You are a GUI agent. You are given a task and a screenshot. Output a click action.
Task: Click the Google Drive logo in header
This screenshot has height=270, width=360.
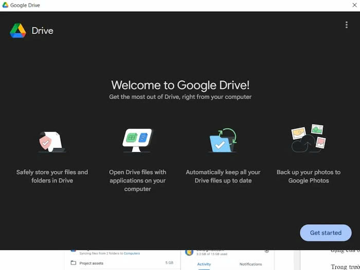coord(18,30)
